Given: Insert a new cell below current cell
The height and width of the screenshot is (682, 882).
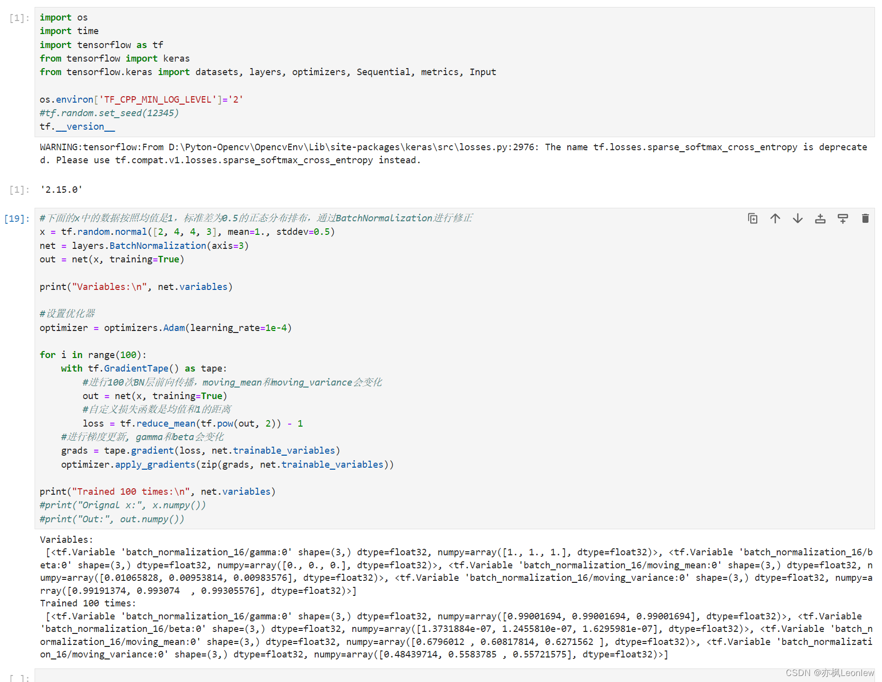Looking at the screenshot, I should (x=843, y=218).
